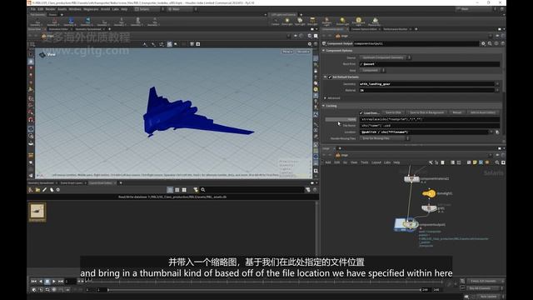The height and width of the screenshot is (300, 533).
Task: Open the Source dropdown menu
Action: (385, 57)
